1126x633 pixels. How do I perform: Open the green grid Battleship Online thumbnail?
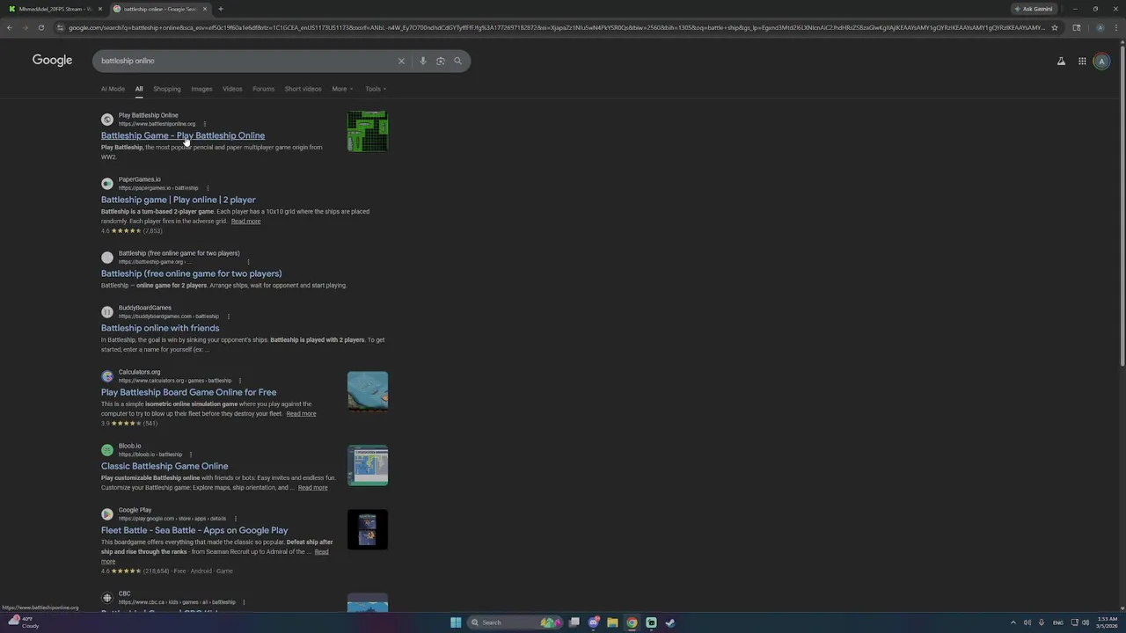[x=368, y=131]
